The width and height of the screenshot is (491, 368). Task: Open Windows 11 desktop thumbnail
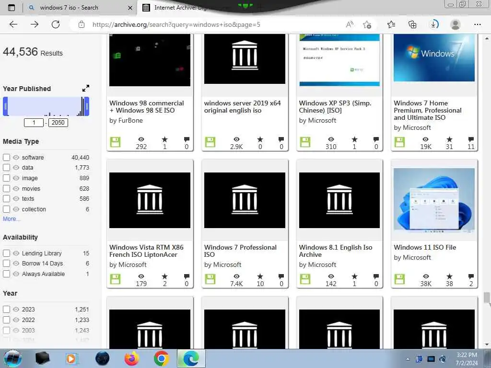tap(434, 200)
